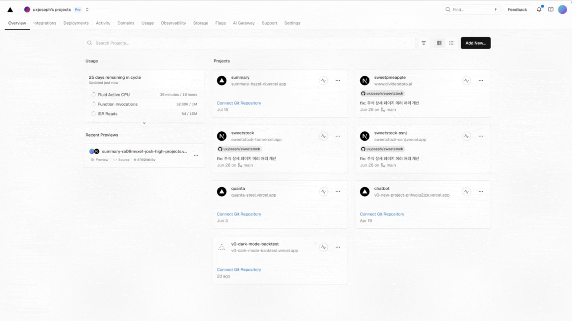Viewport: 572px width, 321px height.
Task: Open uxjoseph/sweetstock repo badge on sweetstock card
Action: (x=239, y=149)
